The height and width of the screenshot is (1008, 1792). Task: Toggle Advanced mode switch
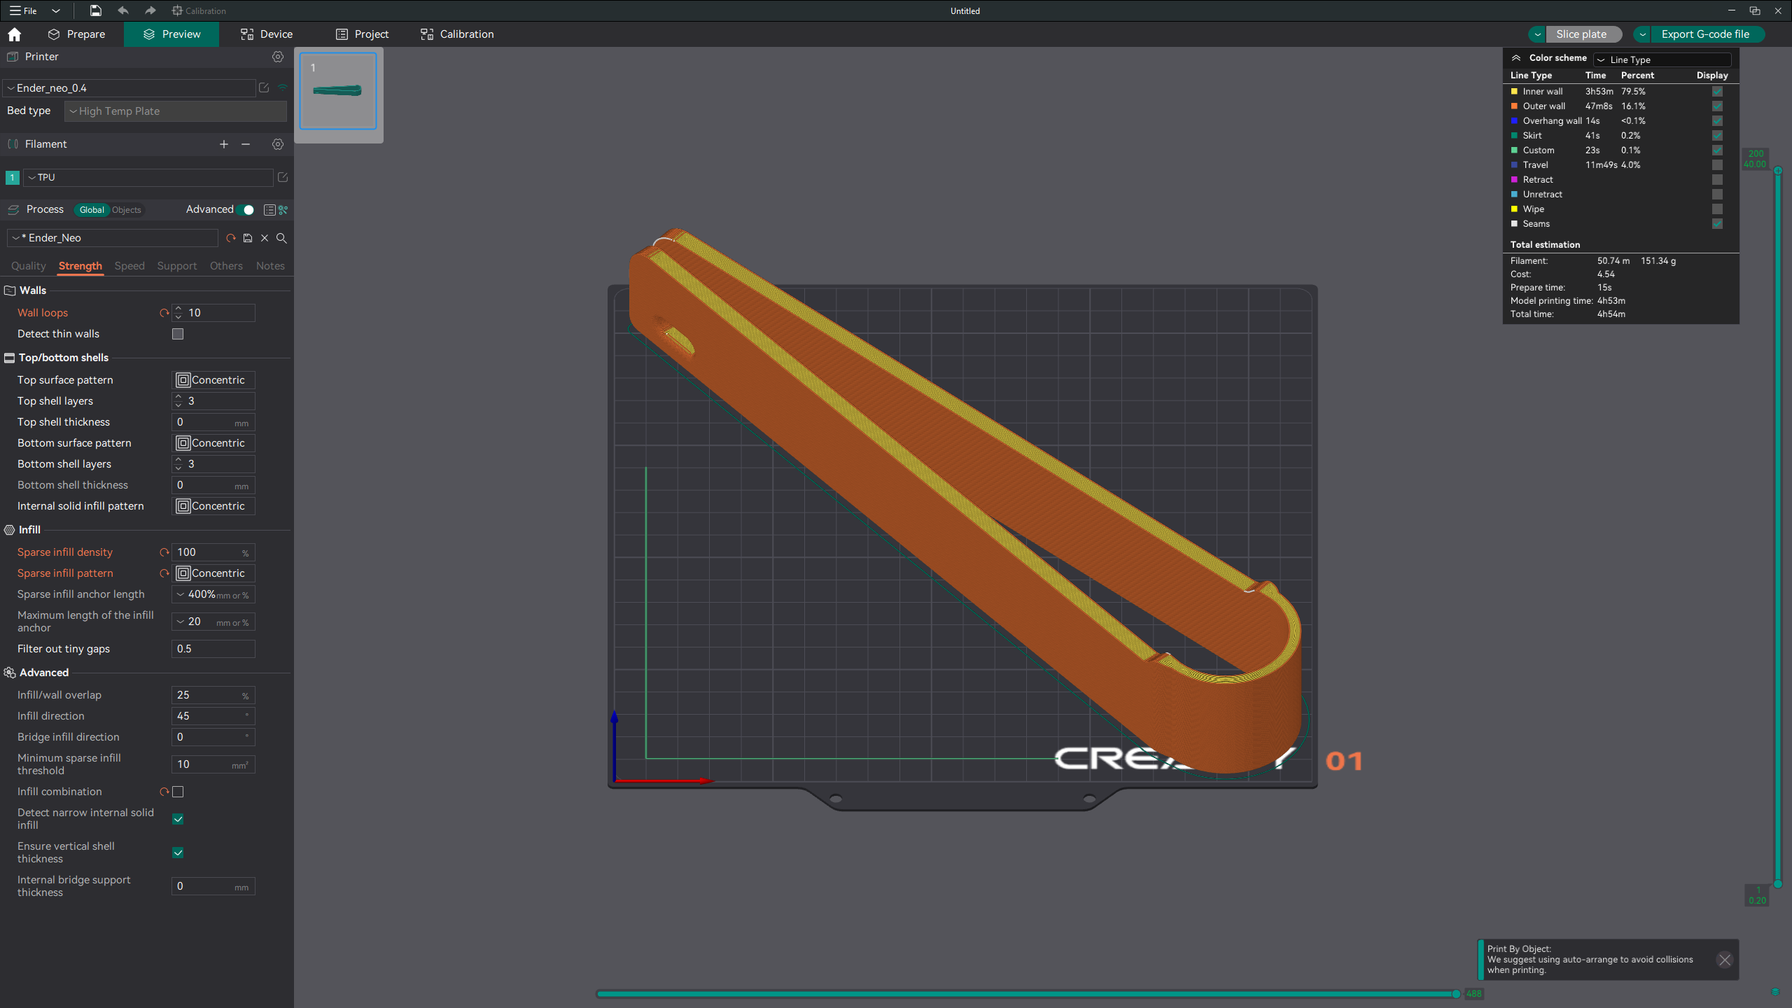(246, 210)
